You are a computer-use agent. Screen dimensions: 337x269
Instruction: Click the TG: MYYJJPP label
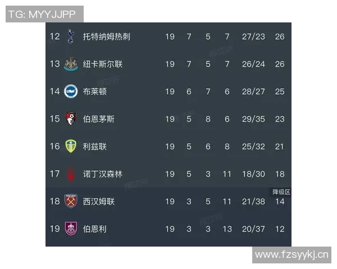tap(44, 14)
